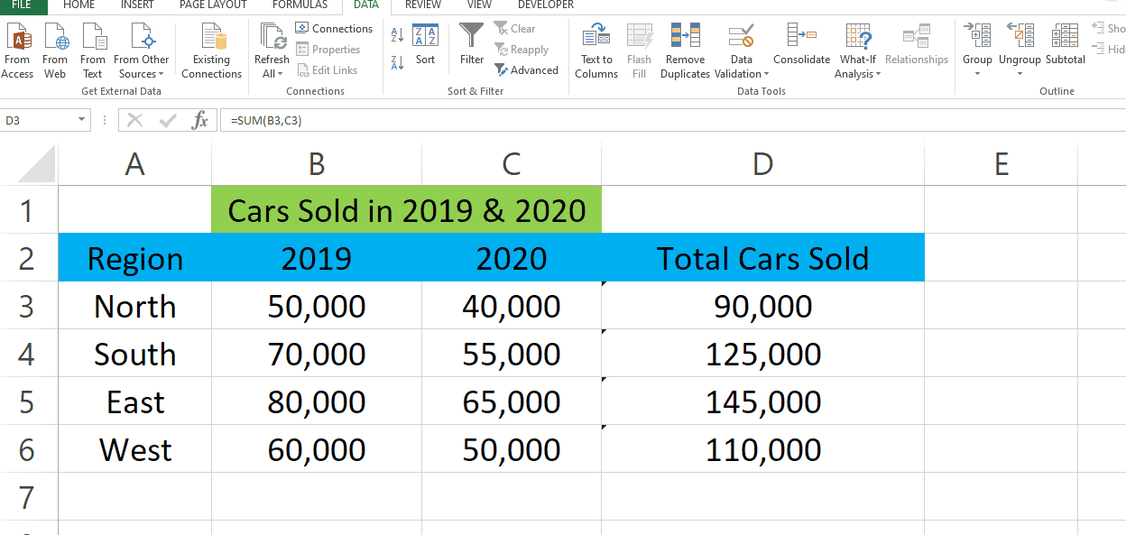The image size is (1126, 535).
Task: Open the Data Validation dropdown
Action: (741, 50)
